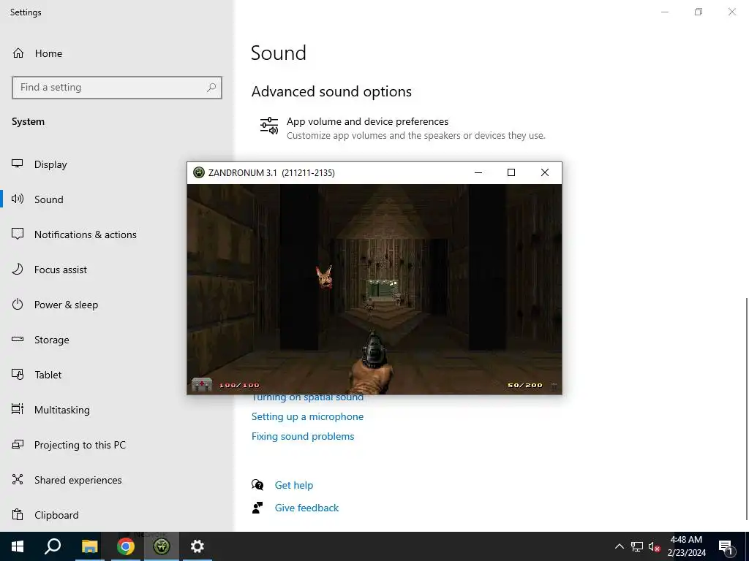Show hidden system tray icons

point(619,546)
